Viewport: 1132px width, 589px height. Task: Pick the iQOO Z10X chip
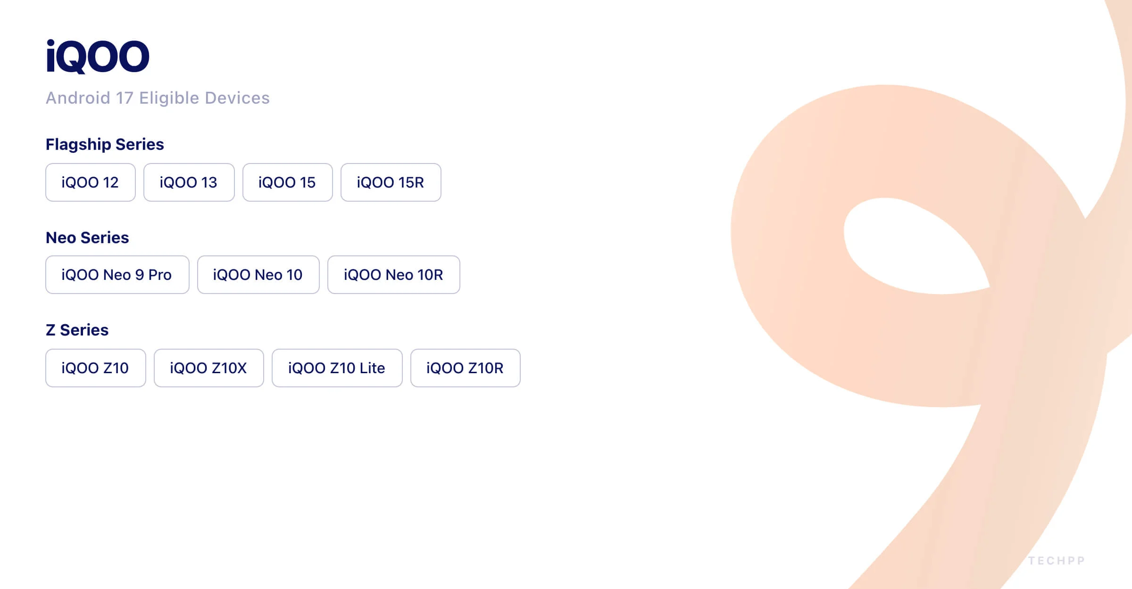[x=208, y=368]
